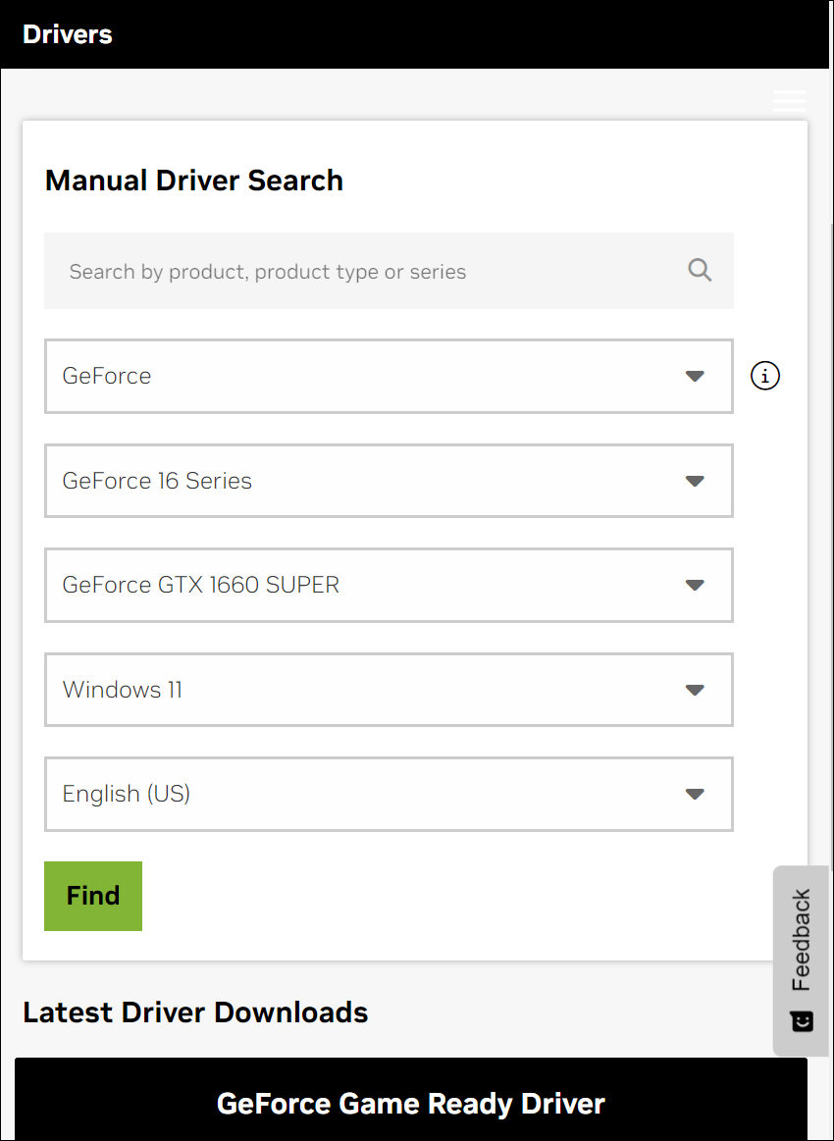834x1141 pixels.
Task: Open the Feedback side tab
Action: pyautogui.click(x=802, y=940)
